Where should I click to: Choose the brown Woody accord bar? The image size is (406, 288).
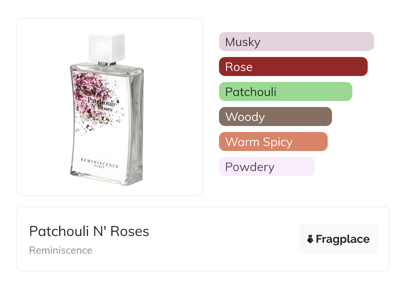tap(275, 117)
